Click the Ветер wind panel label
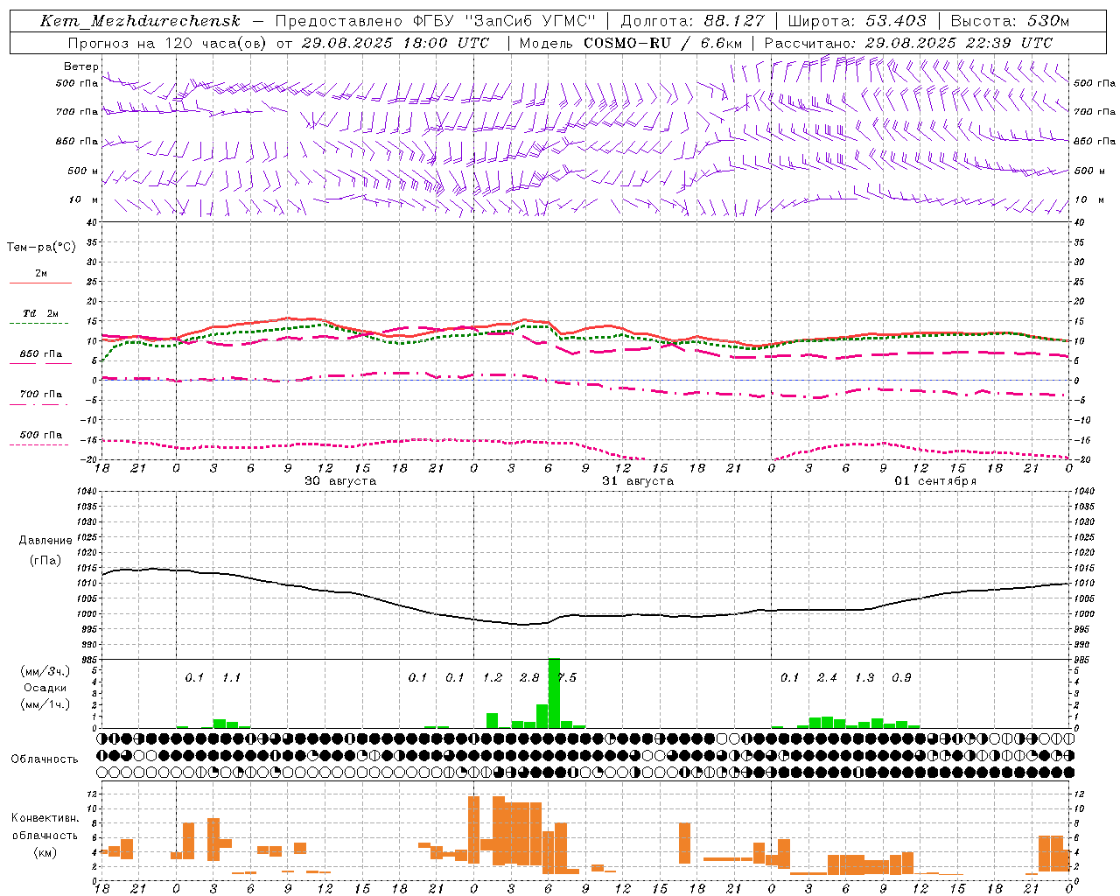Viewport: 1120px width, 896px height. click(80, 66)
